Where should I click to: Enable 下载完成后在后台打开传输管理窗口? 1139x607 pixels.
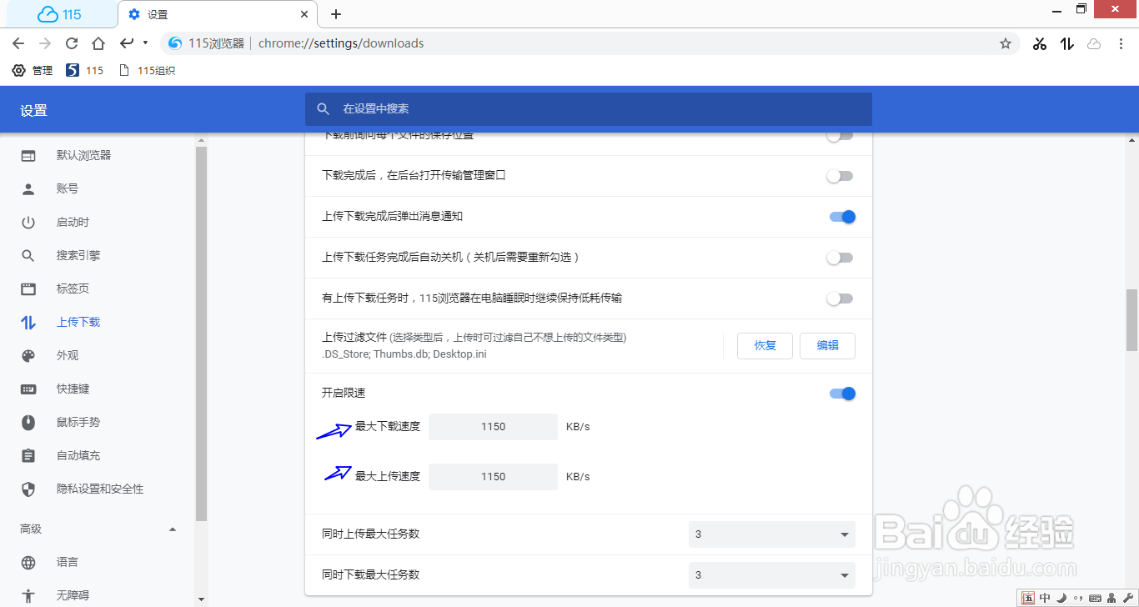click(840, 176)
